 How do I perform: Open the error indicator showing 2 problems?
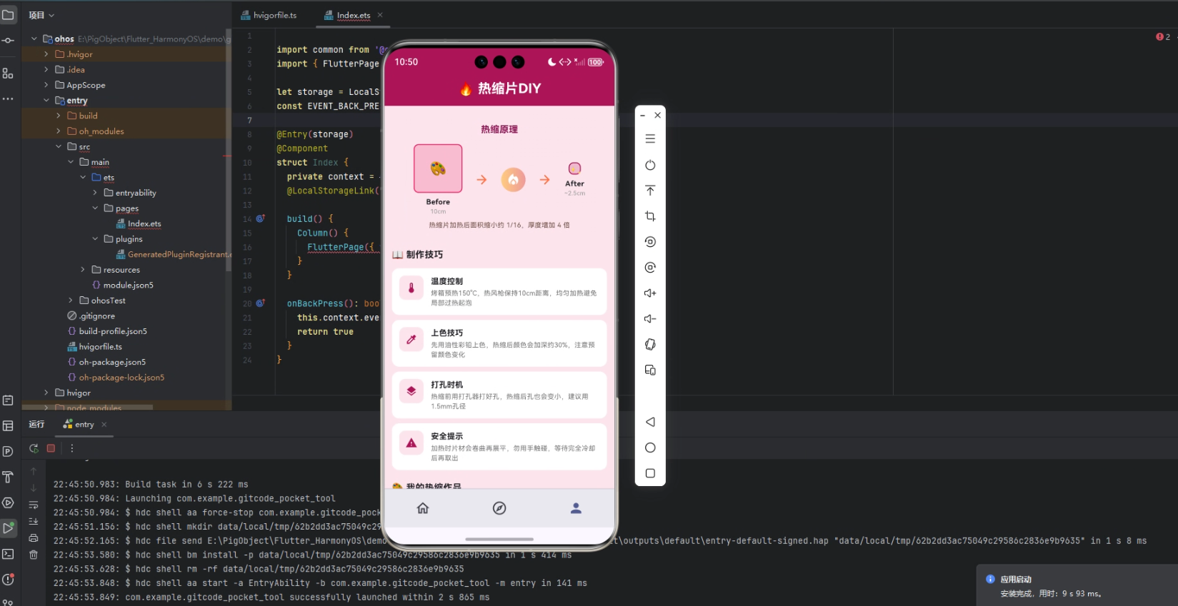1163,36
